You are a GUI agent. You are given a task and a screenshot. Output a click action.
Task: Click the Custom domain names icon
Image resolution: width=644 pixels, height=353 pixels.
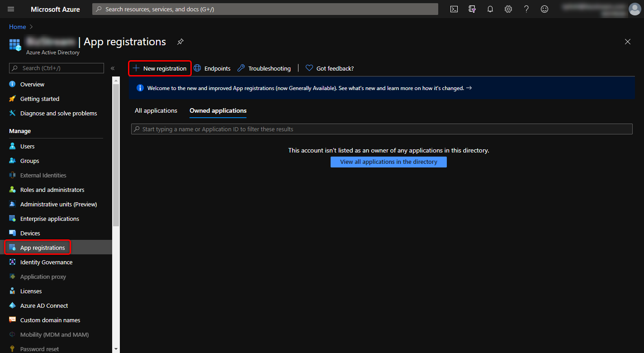click(x=12, y=320)
